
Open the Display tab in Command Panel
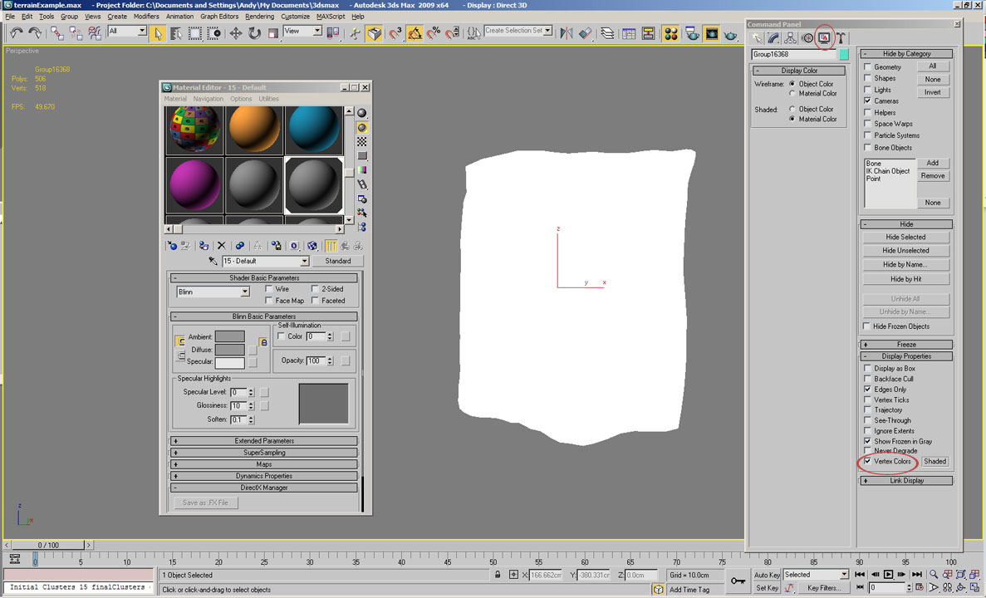pos(824,38)
